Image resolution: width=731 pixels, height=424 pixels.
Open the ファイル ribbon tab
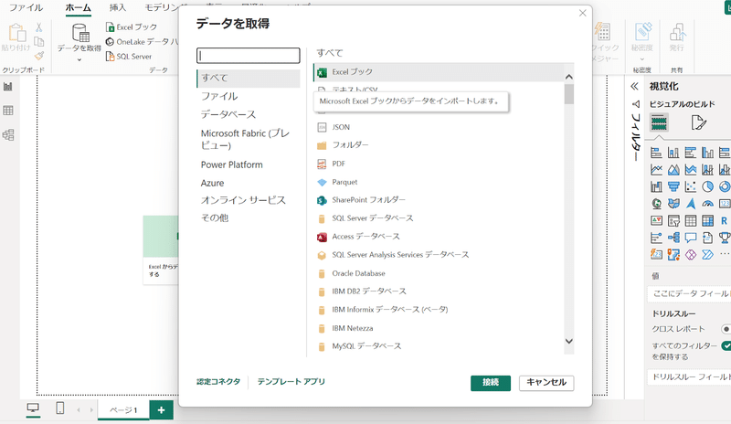26,7
